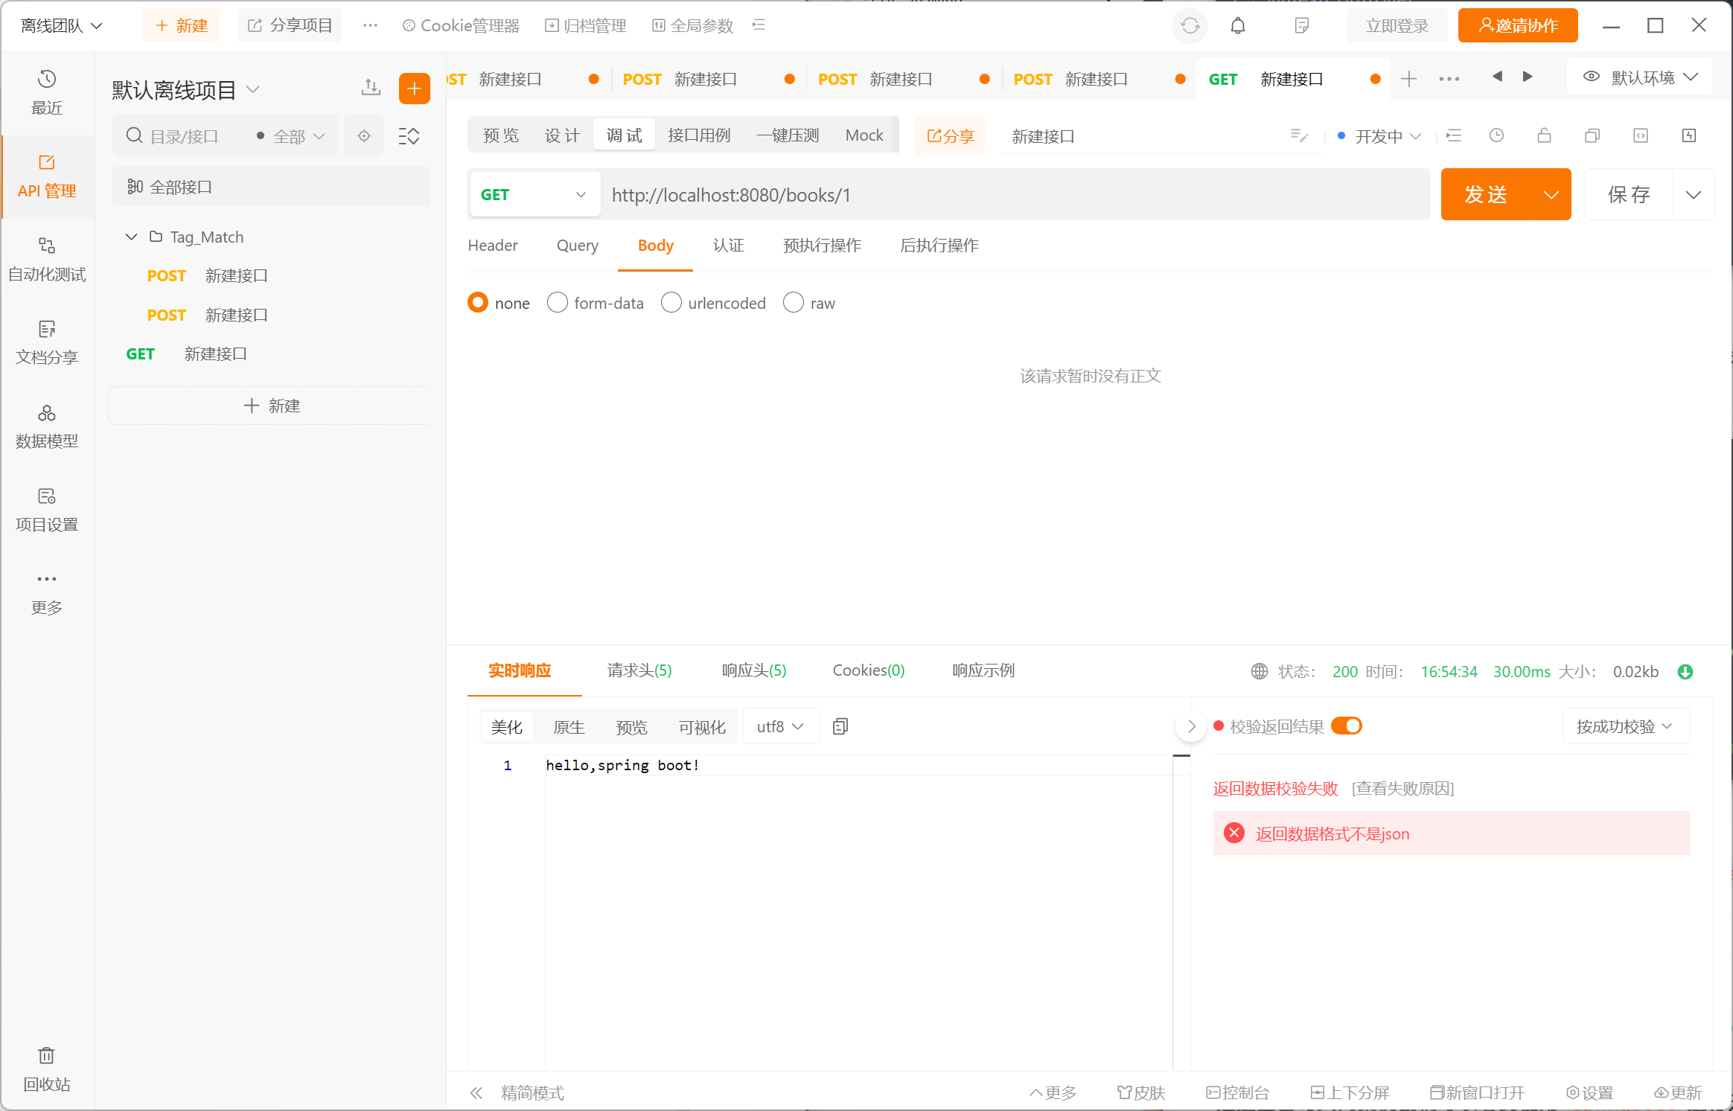Click the 发送 send button
Image resolution: width=1733 pixels, height=1111 pixels.
1486,195
